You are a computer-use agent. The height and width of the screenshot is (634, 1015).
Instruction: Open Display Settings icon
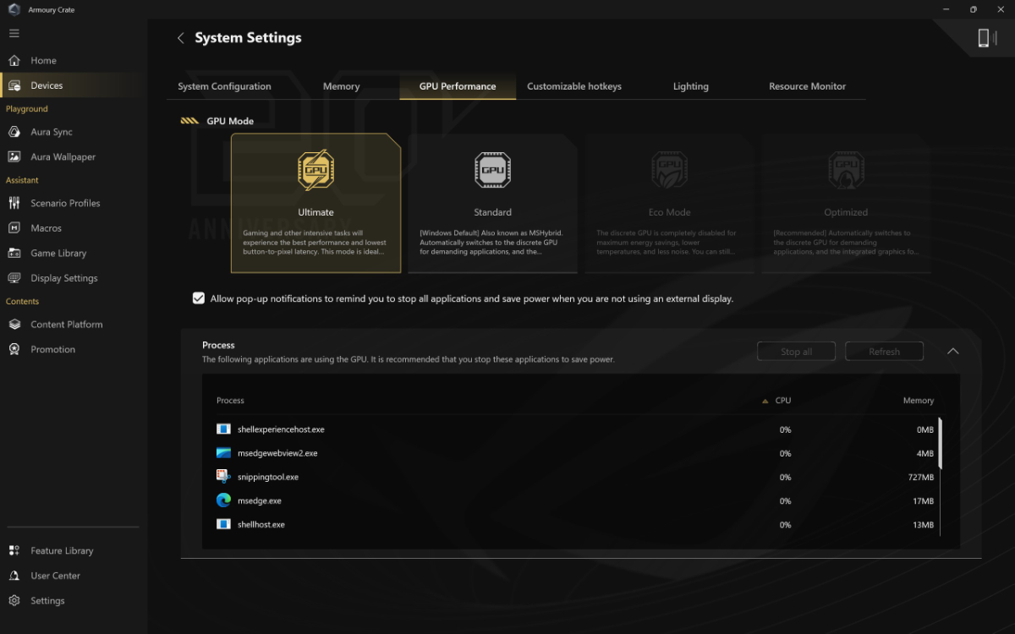(x=14, y=278)
